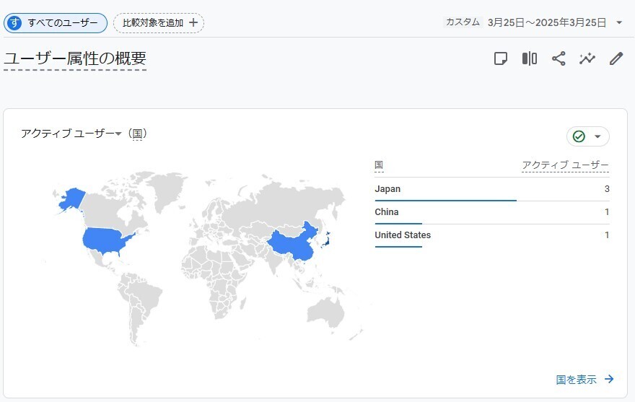
Task: Select the China row in the table
Action: 491,212
